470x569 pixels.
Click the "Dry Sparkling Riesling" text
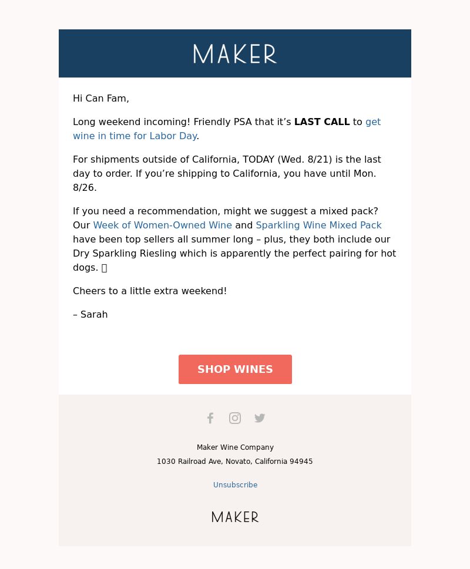125,254
